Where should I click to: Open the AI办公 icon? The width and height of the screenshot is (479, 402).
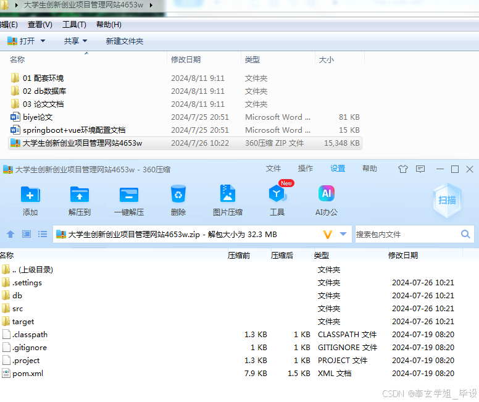point(327,193)
